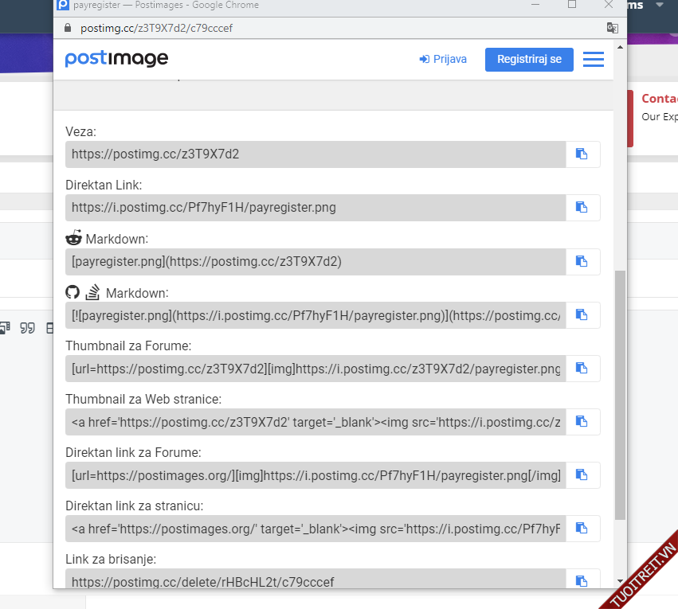
Task: Click the page's vertical scrollbar thumb
Action: pos(621,394)
